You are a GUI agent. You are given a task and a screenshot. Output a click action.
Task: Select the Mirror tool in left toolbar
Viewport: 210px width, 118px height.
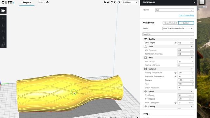click(x=3, y=38)
